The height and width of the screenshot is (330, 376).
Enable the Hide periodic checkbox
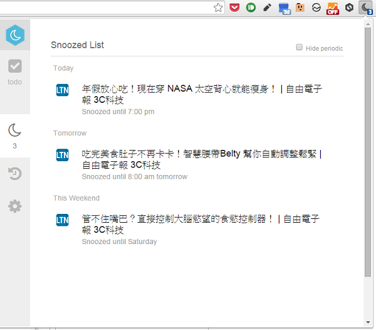(300, 48)
